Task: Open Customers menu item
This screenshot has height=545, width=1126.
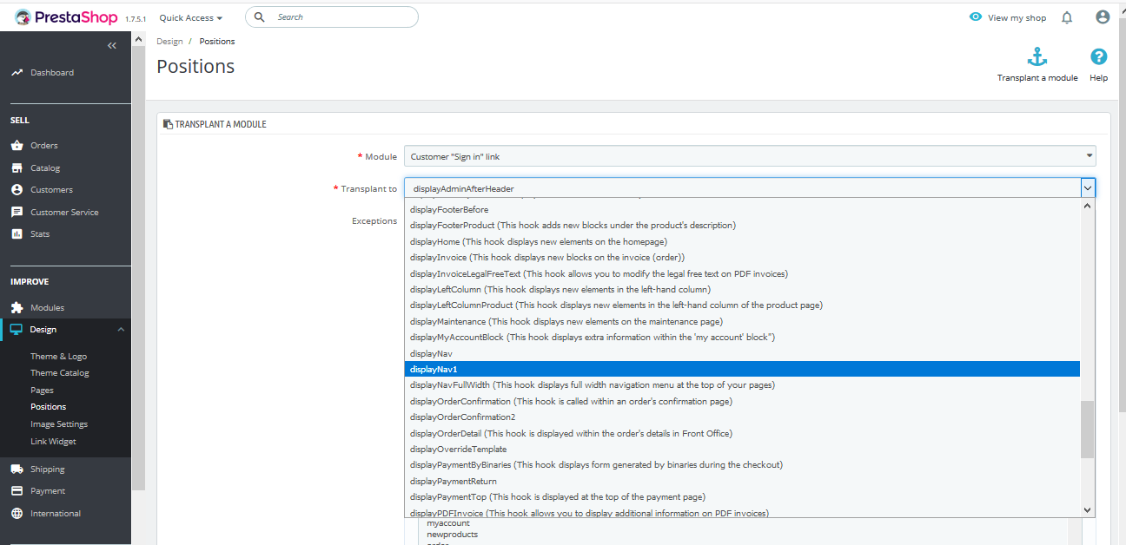Action: pos(51,190)
